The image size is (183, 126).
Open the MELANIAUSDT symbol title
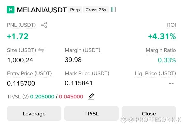(x=42, y=10)
